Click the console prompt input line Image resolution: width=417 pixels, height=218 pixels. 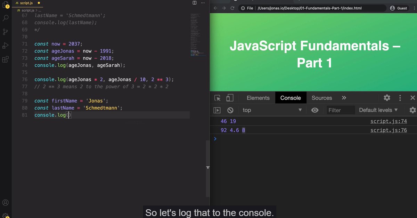click(316, 139)
